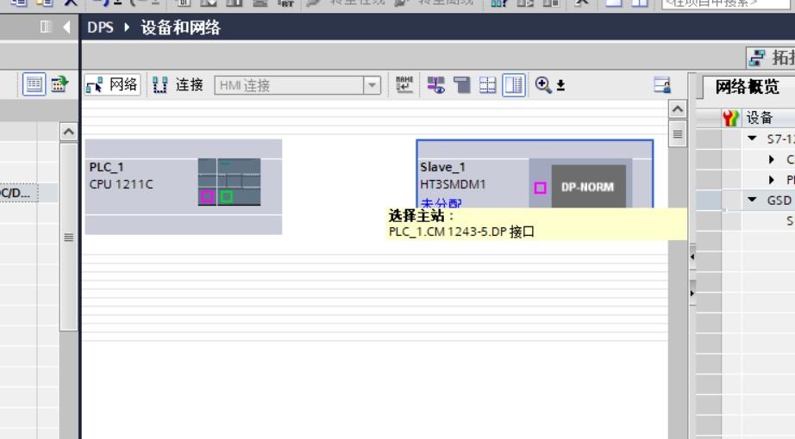Expand the P... child node in overview
The image size is (795, 439).
772,180
